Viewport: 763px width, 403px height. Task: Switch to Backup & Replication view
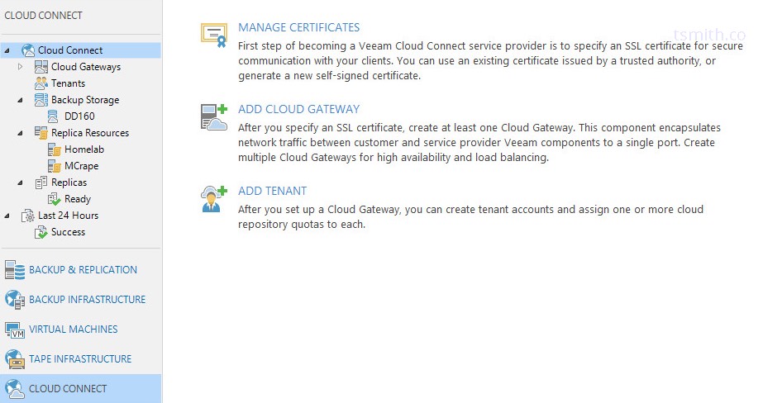click(x=82, y=270)
